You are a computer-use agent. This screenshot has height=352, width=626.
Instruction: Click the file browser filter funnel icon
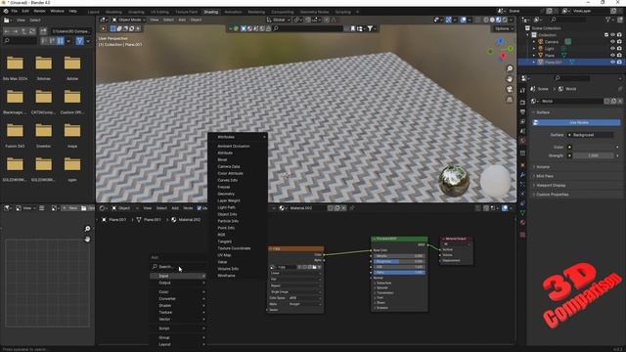[x=79, y=41]
